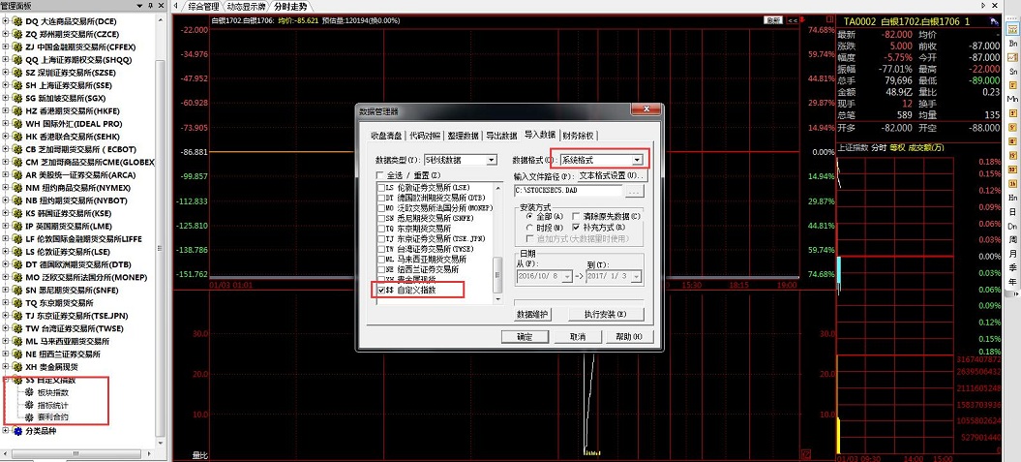
Task: Click the gear icon beside 板块指数
Action: point(29,392)
